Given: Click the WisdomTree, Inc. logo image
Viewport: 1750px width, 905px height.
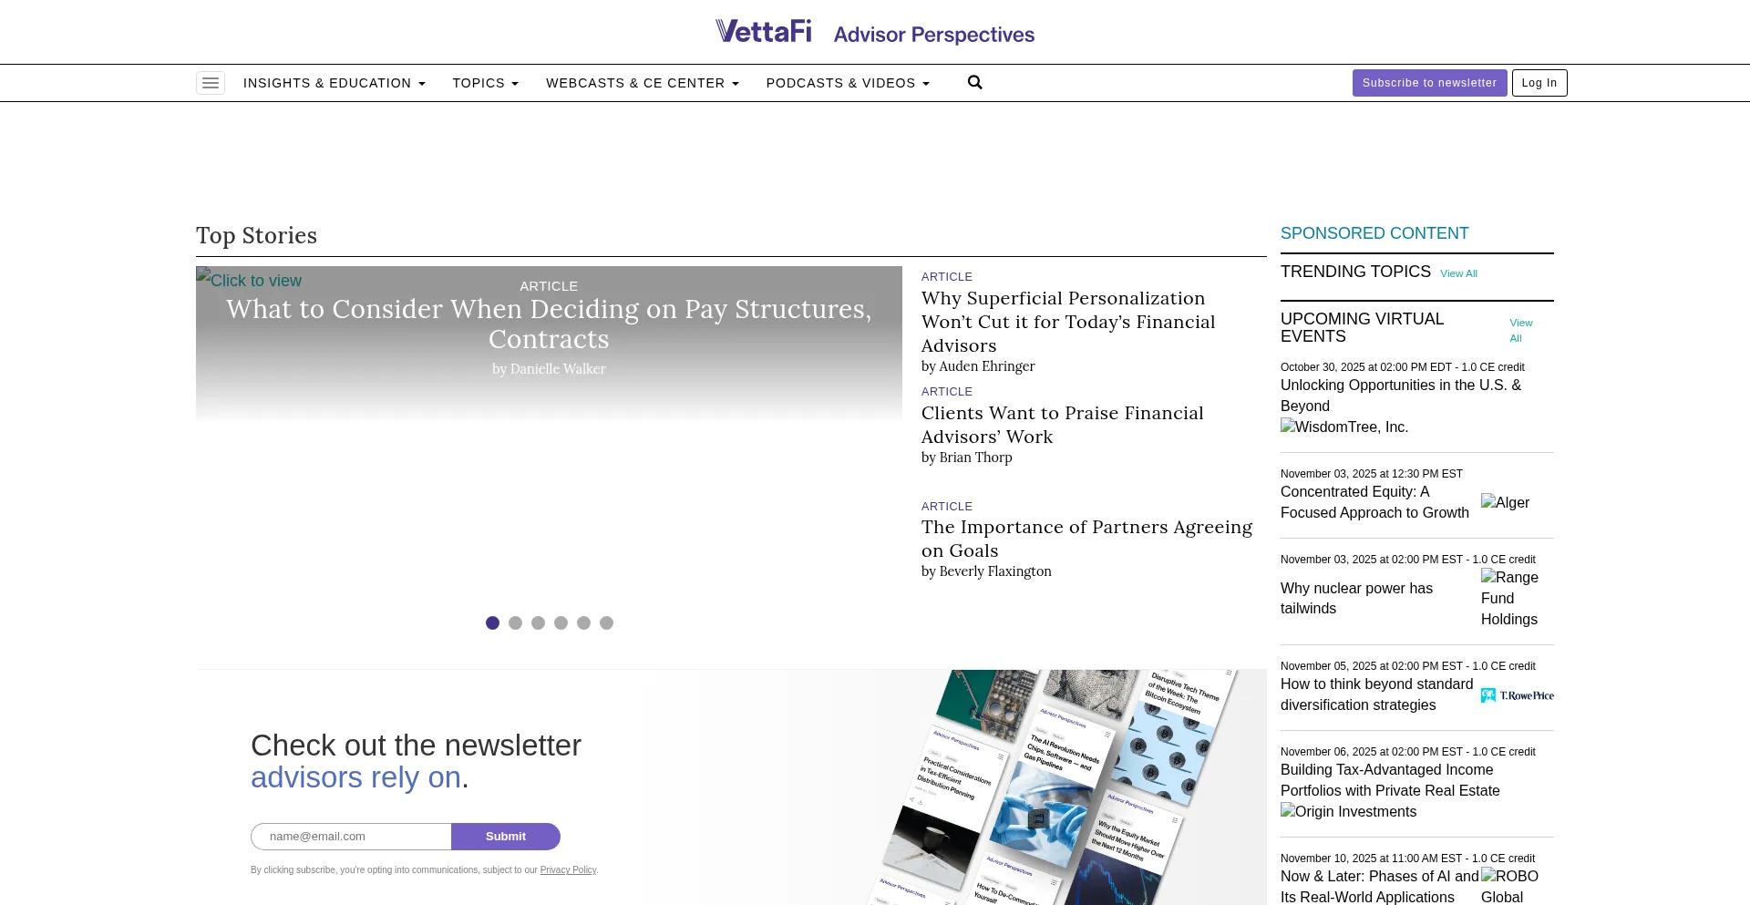Looking at the screenshot, I should pyautogui.click(x=1344, y=427).
